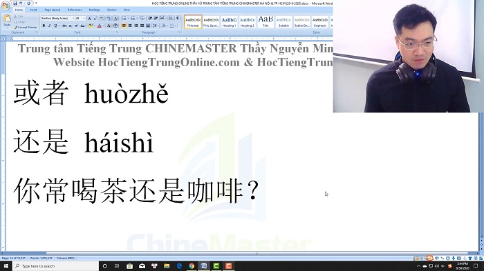Decrease paragraph indent

[x=150, y=18]
